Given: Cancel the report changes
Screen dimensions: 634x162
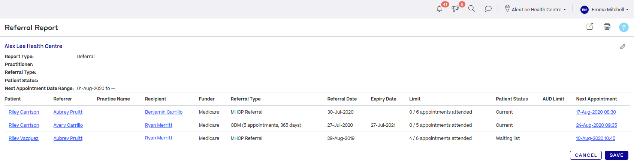Looking at the screenshot, I should pyautogui.click(x=586, y=155).
